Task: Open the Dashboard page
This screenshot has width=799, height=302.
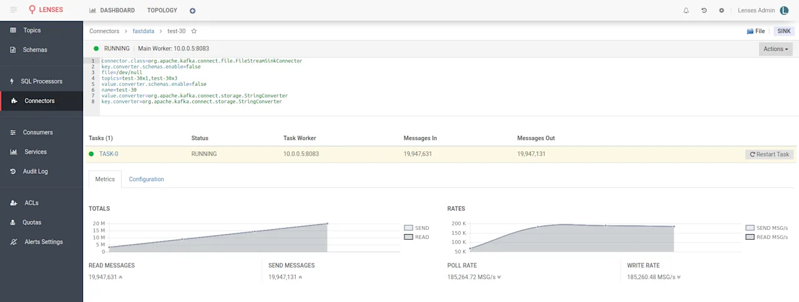Action: point(112,11)
